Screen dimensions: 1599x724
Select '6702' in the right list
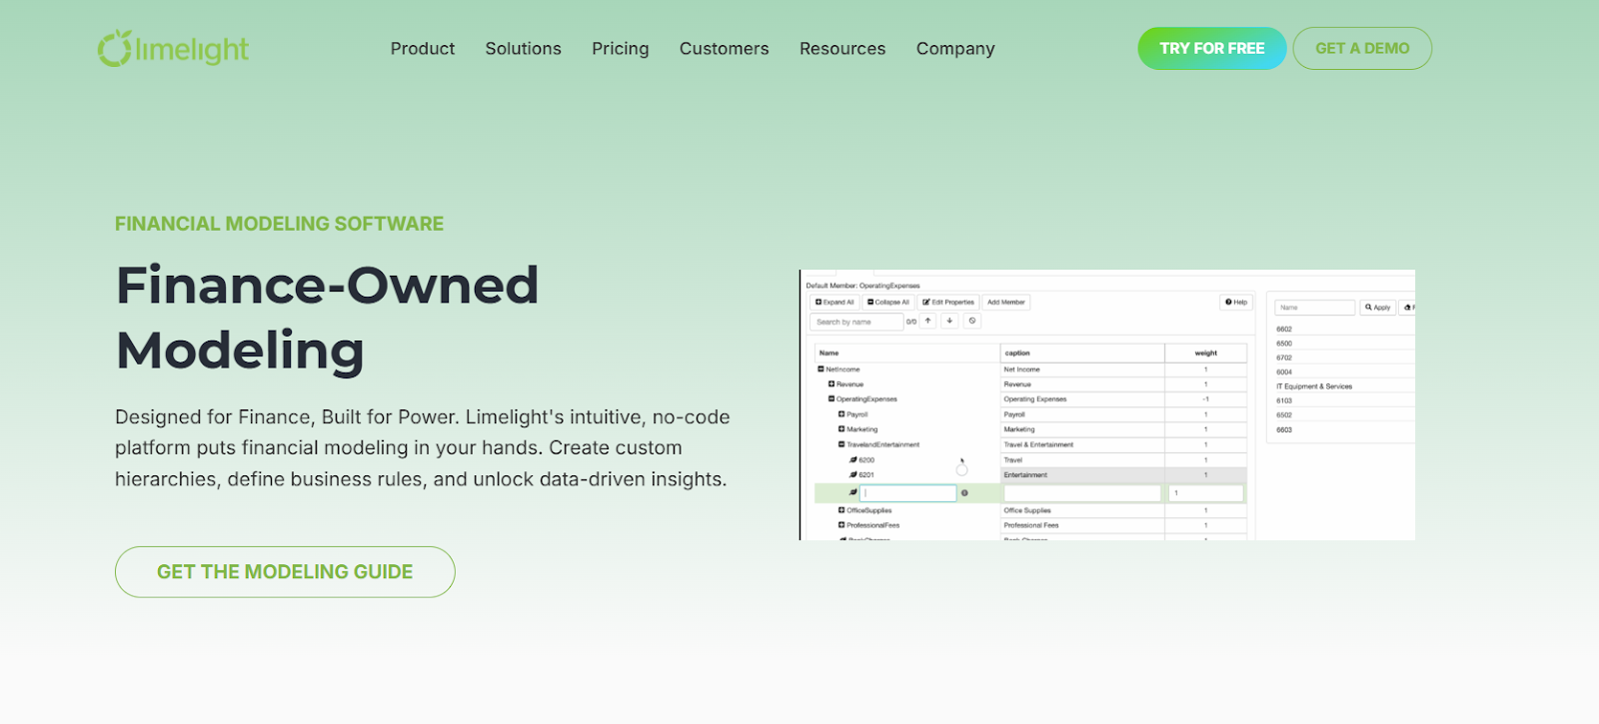click(x=1284, y=358)
